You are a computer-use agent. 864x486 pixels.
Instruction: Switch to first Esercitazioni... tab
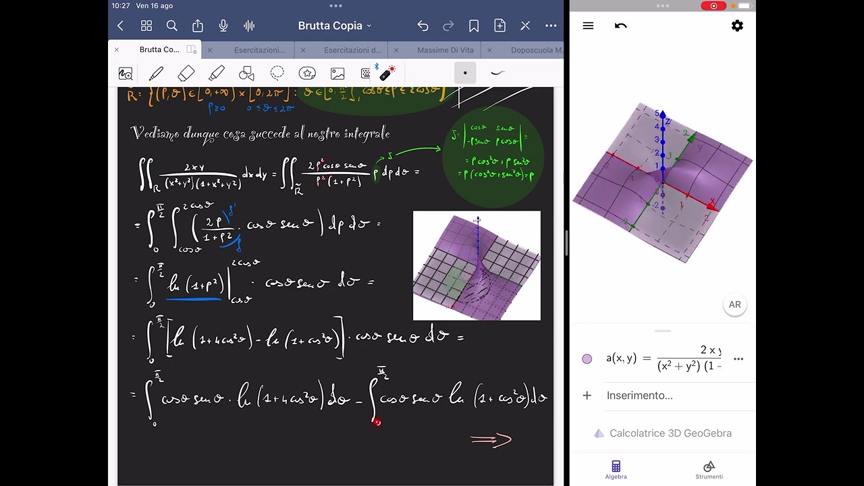pos(259,50)
